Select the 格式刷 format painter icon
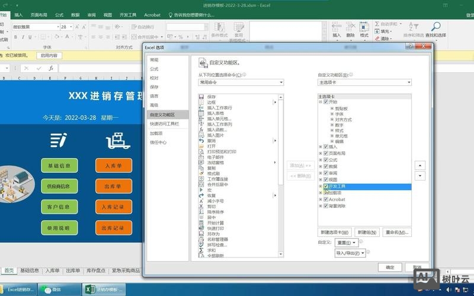This screenshot has height=296, width=474. pos(201,173)
